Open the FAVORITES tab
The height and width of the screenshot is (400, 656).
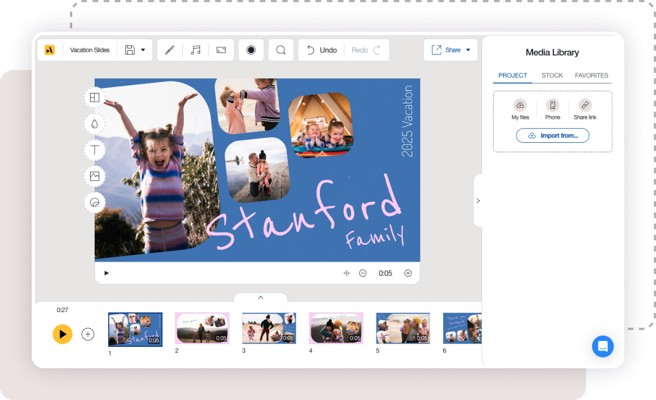[x=591, y=76]
